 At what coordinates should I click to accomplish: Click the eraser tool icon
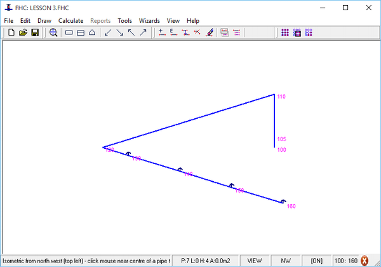pyautogui.click(x=210, y=32)
